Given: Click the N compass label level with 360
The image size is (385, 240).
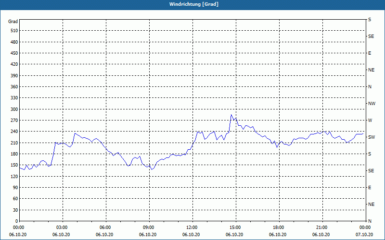Looking at the screenshot, I should [370, 87].
